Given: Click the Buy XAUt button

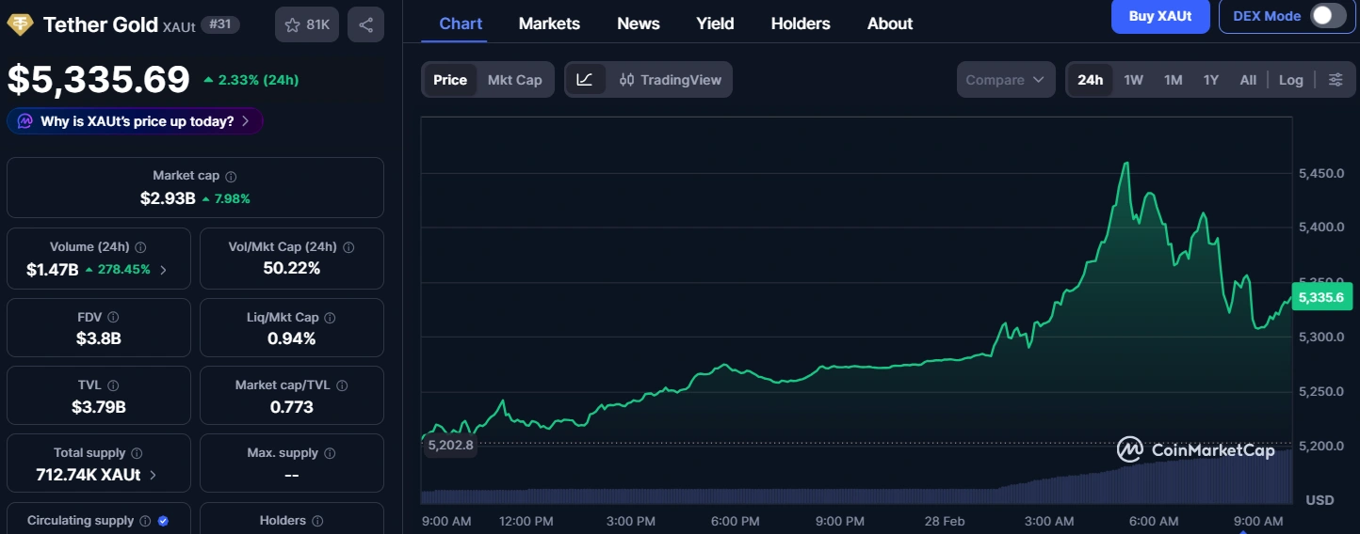Looking at the screenshot, I should click(1160, 16).
